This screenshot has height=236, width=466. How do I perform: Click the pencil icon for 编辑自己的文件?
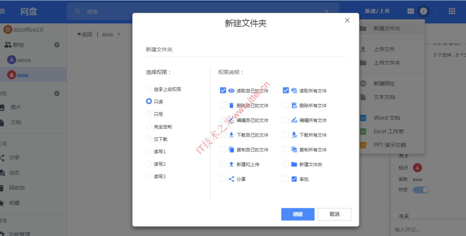coord(231,120)
